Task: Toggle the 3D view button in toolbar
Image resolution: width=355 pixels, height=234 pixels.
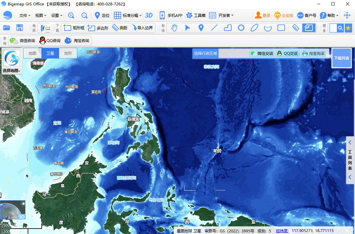Action: point(149,15)
